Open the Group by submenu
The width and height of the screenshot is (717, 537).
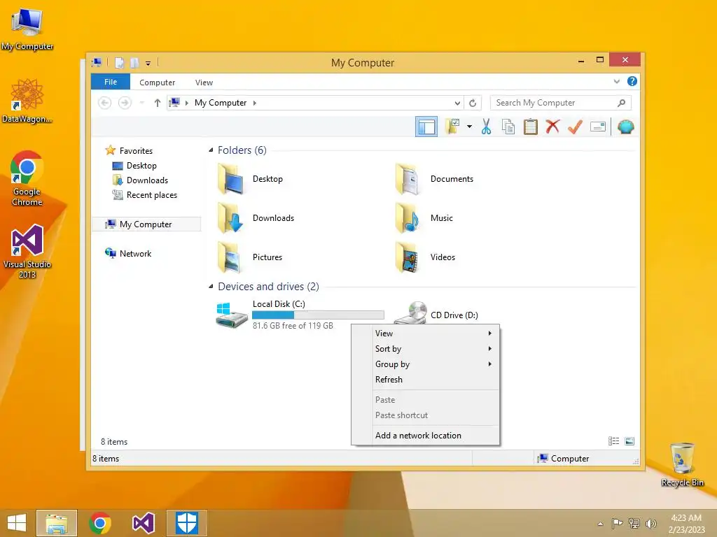[425, 364]
